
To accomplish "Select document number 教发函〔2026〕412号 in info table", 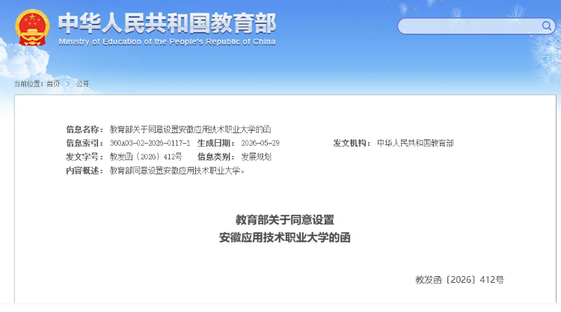I will [146, 156].
